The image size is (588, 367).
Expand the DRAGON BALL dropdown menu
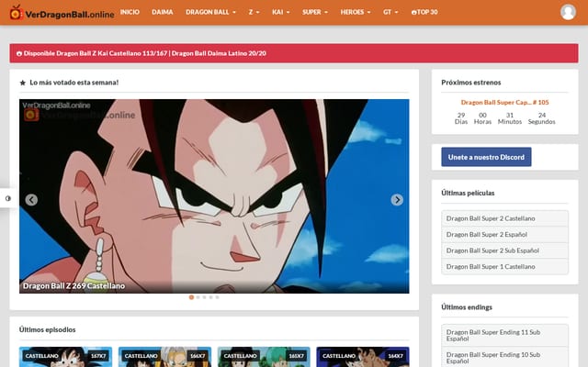tap(210, 12)
